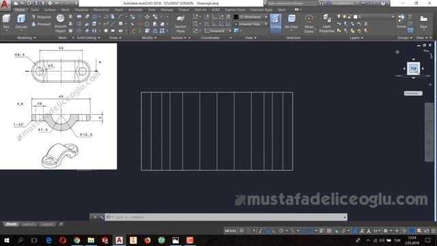Toggle ortho mode in status bar

[x=274, y=231]
